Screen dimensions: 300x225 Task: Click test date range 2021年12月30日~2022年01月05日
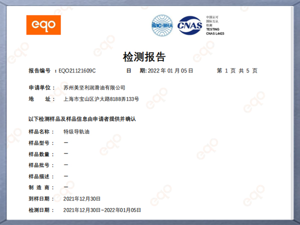pyautogui.click(x=102, y=210)
